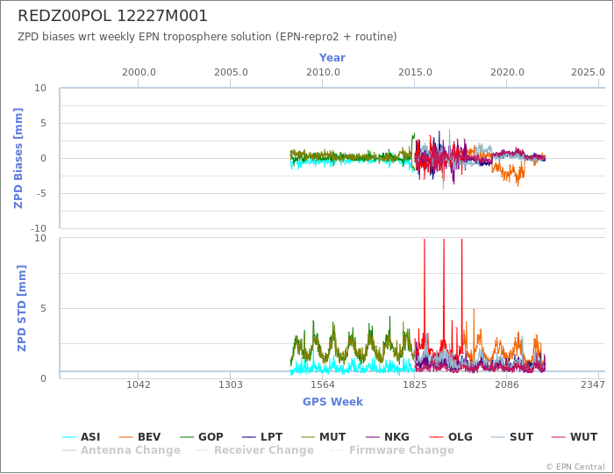Click the -10 label on biases axis
Screen dimensions: 614x474
(39, 228)
